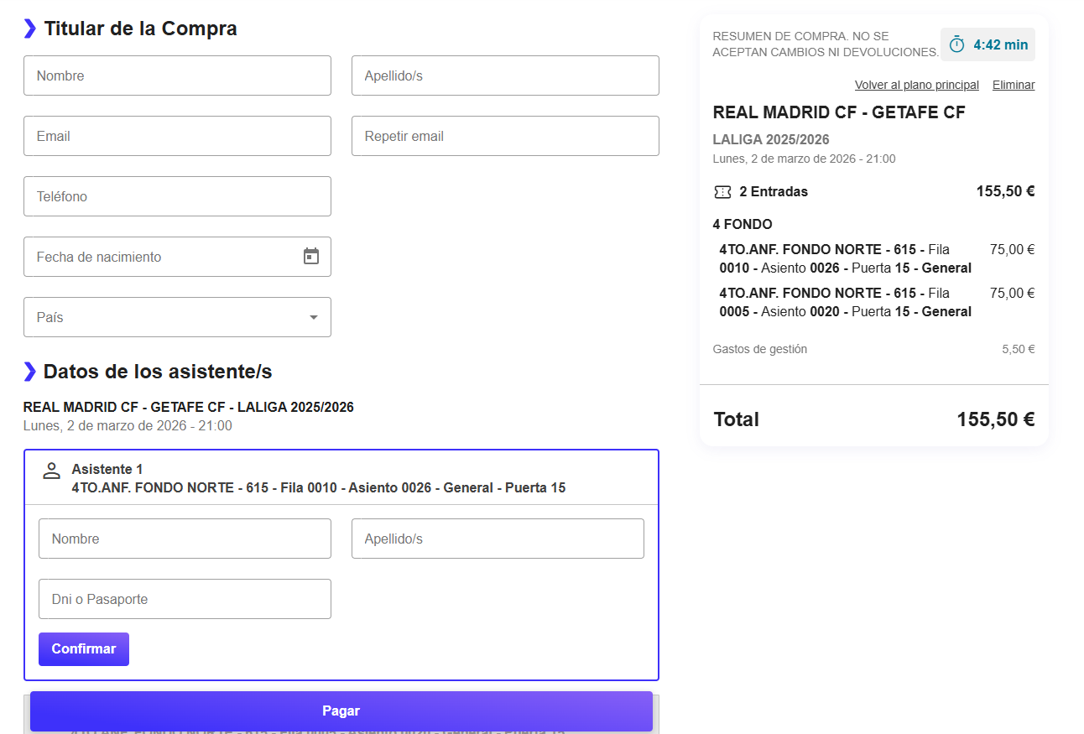Click the 75,00 € price for Asiento 0026

[x=1013, y=249]
